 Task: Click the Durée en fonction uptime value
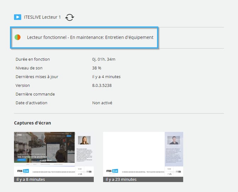[x=103, y=59]
